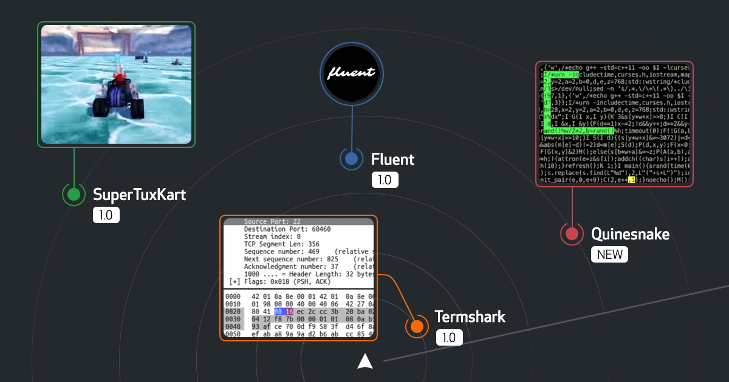Click the 1.0 badge under Fluent
The width and height of the screenshot is (729, 382).
point(385,179)
